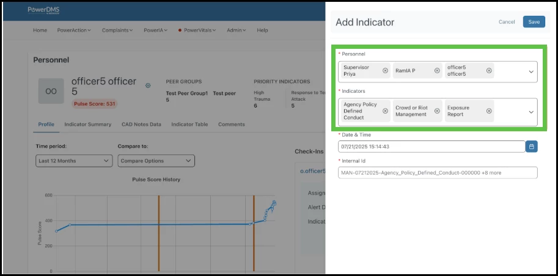
Task: Save the new indicator
Action: [x=534, y=22]
